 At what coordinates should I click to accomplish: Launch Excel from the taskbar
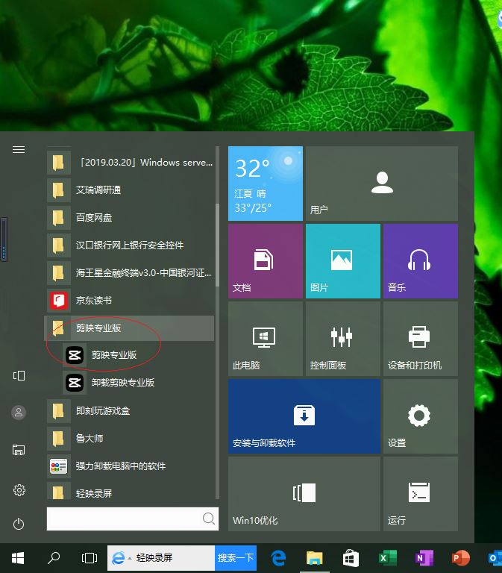tap(387, 558)
